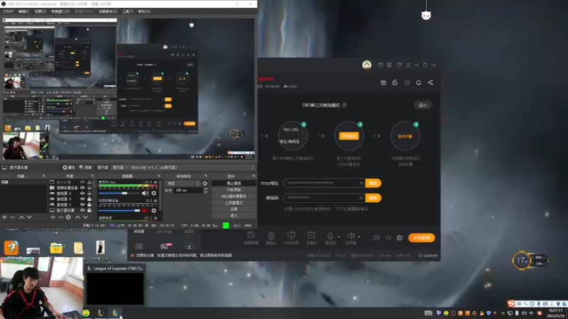Hide the 视频采集设备 source
Viewport: 568px width, 319px height.
(x=82, y=188)
